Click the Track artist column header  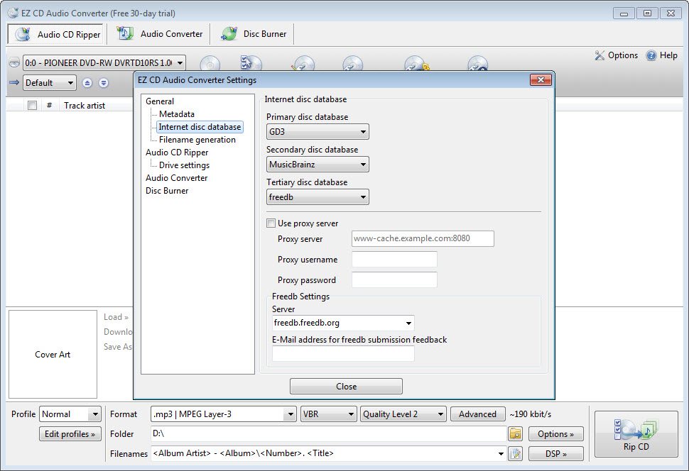click(85, 106)
